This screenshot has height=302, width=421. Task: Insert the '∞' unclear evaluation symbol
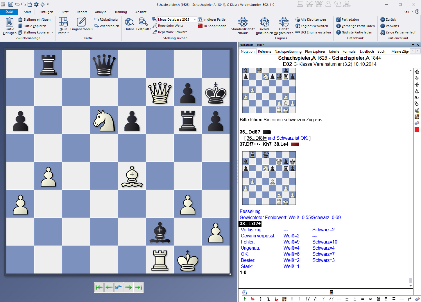pos(370,299)
